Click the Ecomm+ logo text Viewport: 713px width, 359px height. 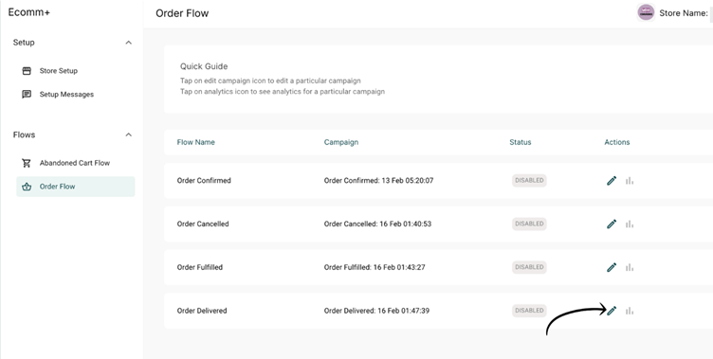pos(29,12)
